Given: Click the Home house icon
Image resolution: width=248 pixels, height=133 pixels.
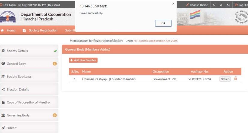Looking at the screenshot, I should pos(2,30).
